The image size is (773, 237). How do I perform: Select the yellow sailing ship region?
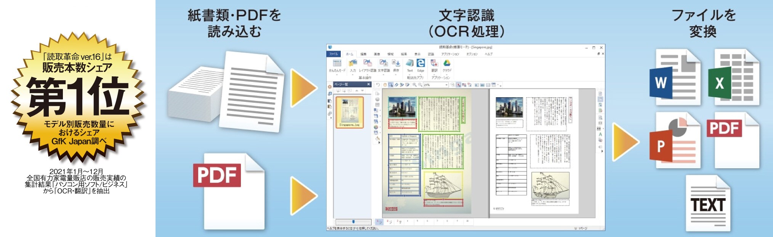click(443, 185)
